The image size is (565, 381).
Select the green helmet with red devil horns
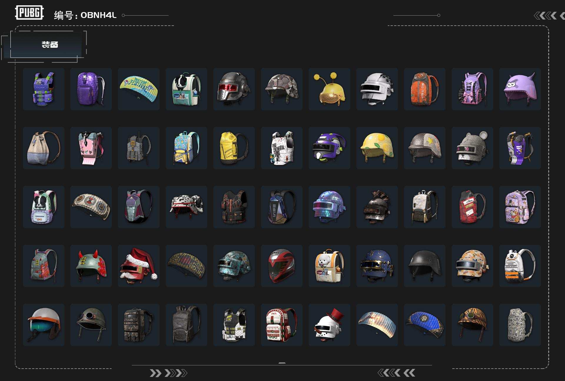91,266
